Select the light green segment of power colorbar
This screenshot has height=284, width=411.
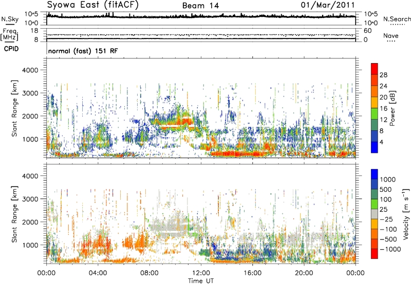click(375, 114)
